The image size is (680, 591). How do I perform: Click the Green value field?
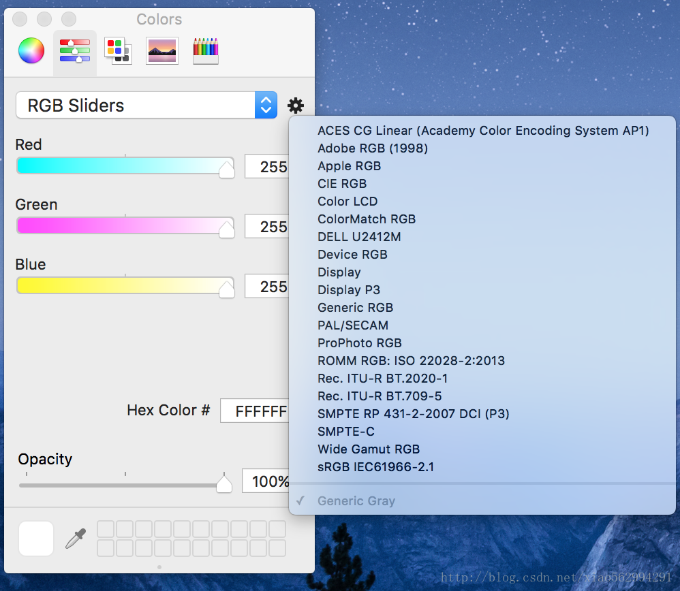click(x=266, y=226)
